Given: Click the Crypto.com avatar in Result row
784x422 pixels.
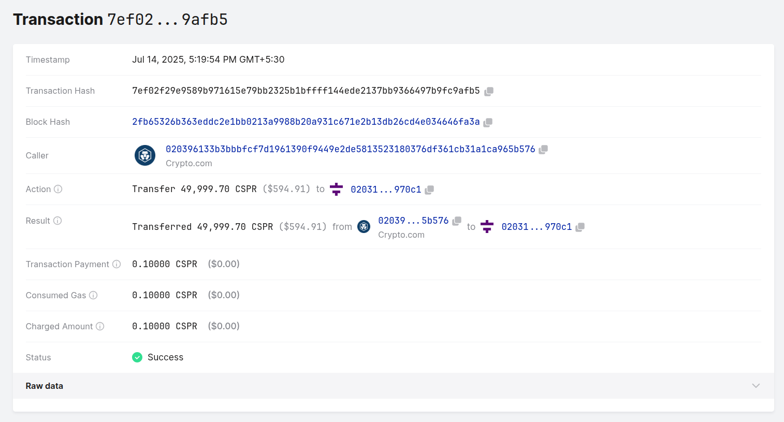Looking at the screenshot, I should click(x=364, y=226).
